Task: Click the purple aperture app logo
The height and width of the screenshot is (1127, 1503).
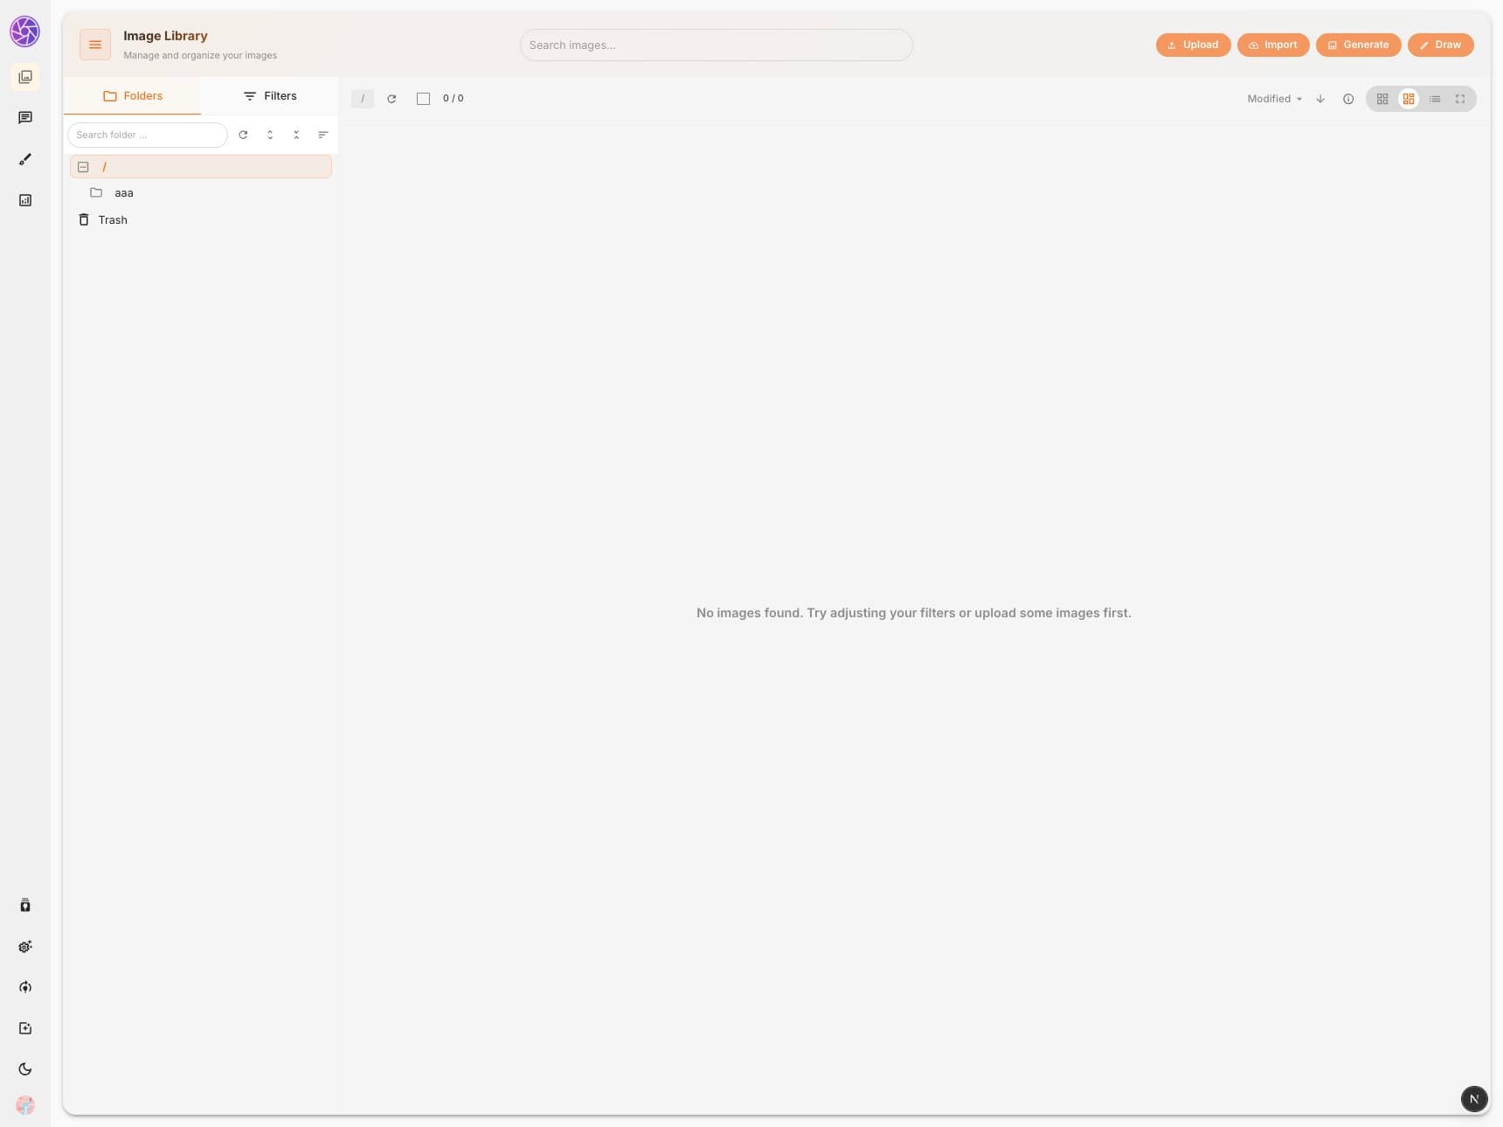Action: (x=24, y=31)
